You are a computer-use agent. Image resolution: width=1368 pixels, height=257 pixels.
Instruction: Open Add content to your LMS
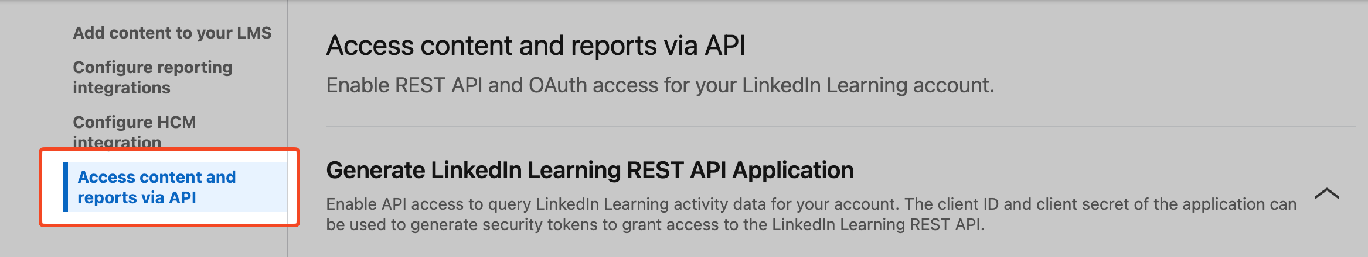(x=172, y=33)
